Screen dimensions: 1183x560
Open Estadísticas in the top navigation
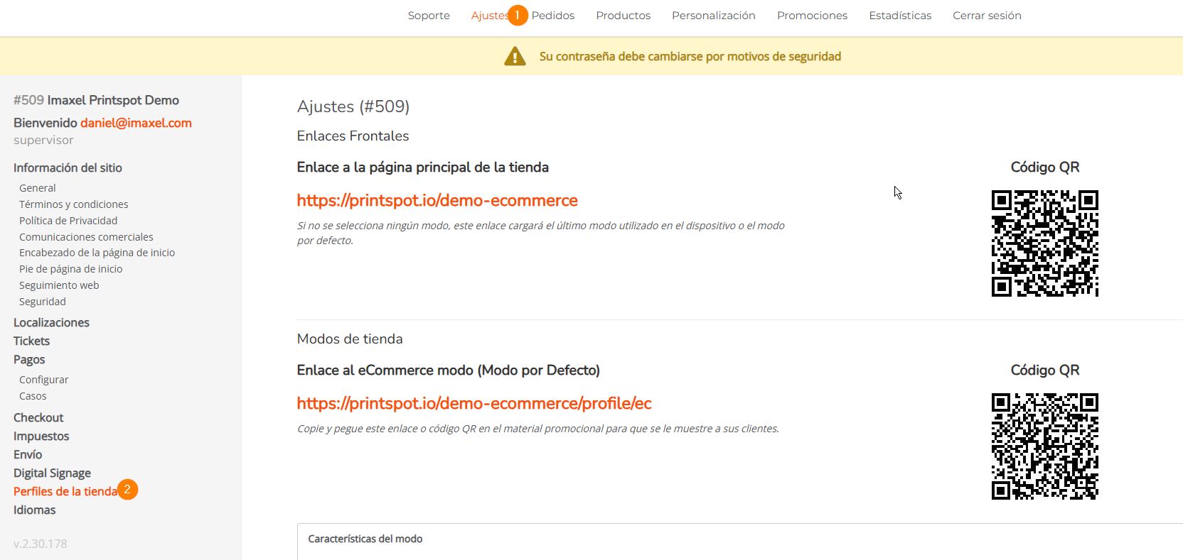tap(899, 16)
